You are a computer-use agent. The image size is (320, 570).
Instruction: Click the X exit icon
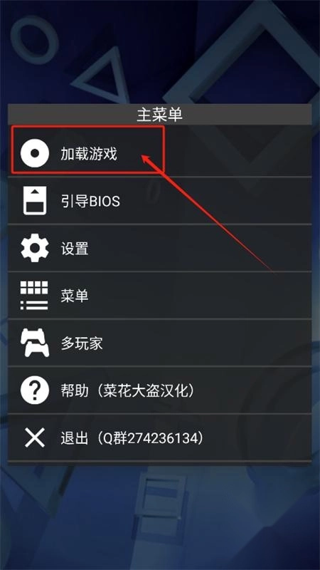[34, 437]
